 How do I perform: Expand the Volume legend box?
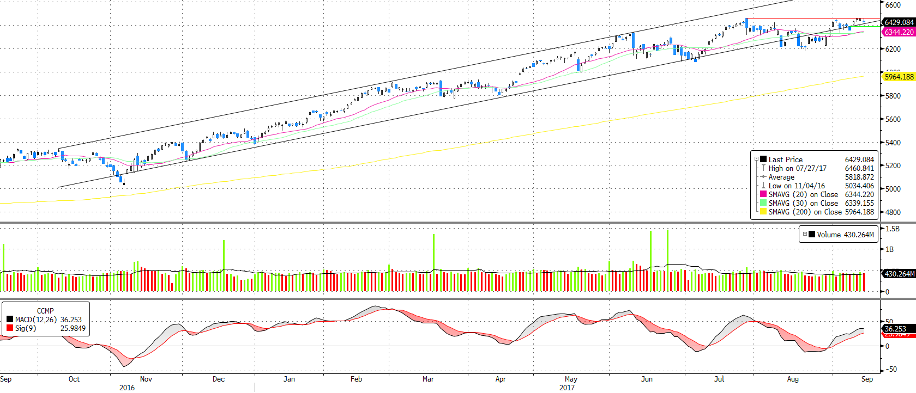[x=805, y=234]
